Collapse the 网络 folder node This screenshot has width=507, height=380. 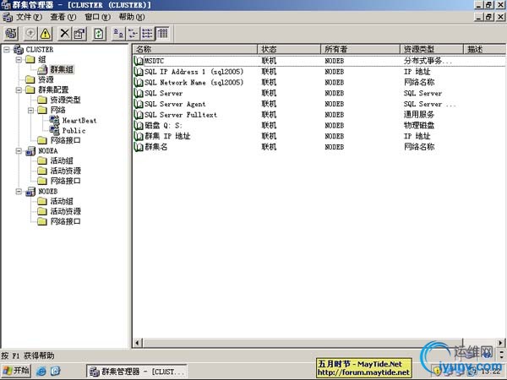tap(30, 110)
